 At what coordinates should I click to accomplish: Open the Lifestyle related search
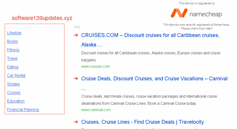pyautogui.click(x=14, y=33)
